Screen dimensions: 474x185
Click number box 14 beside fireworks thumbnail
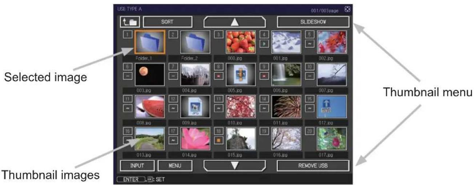(265, 99)
